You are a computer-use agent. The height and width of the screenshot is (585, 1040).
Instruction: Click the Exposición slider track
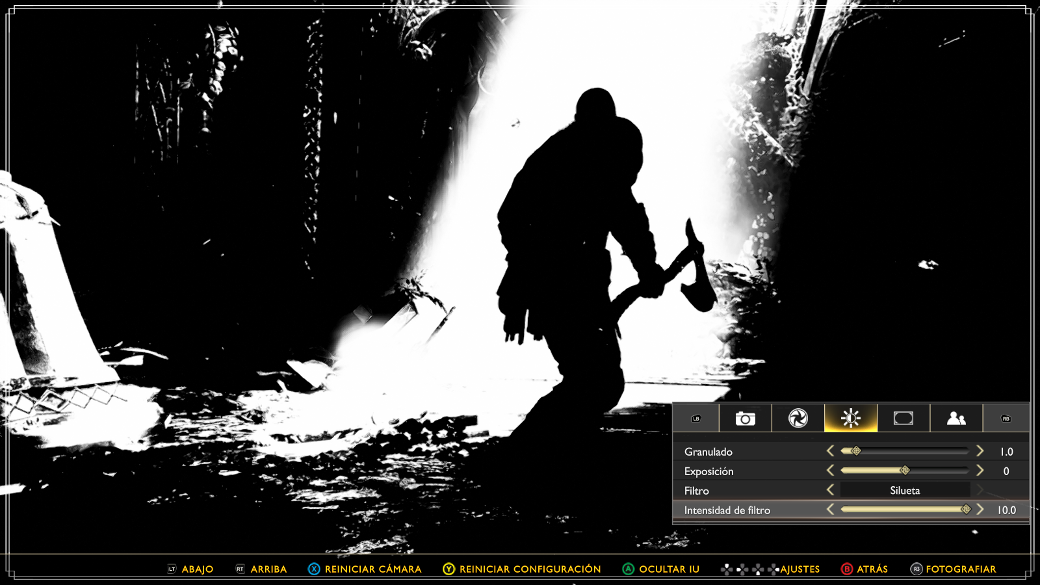(904, 471)
